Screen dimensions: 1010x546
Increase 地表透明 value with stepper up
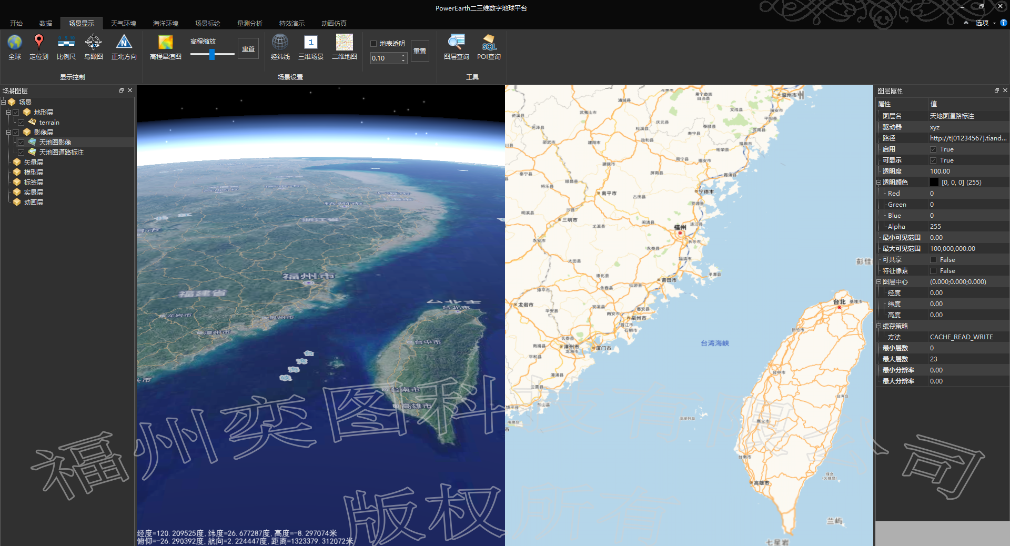(403, 55)
